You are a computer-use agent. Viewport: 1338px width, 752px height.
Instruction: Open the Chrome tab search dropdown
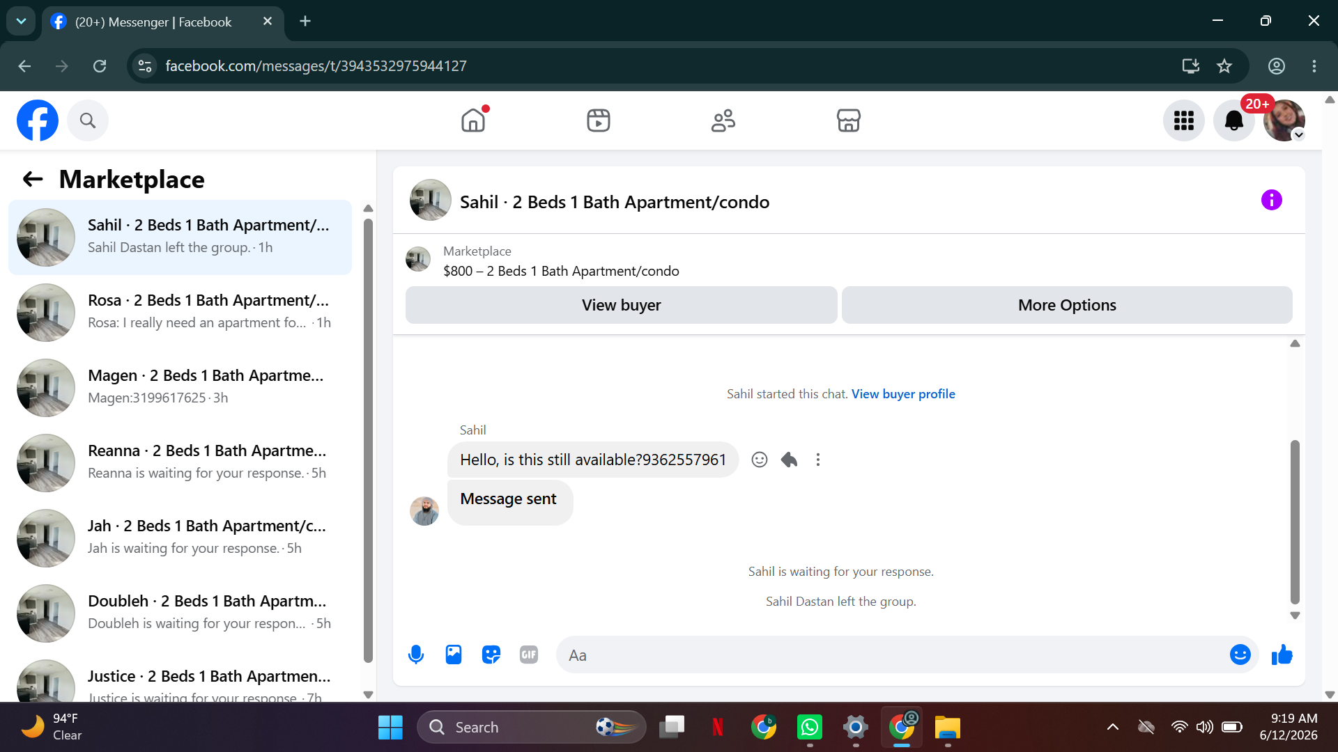(21, 21)
